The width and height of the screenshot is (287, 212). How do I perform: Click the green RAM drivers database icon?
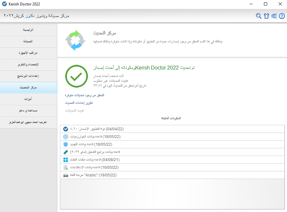pos(66,152)
